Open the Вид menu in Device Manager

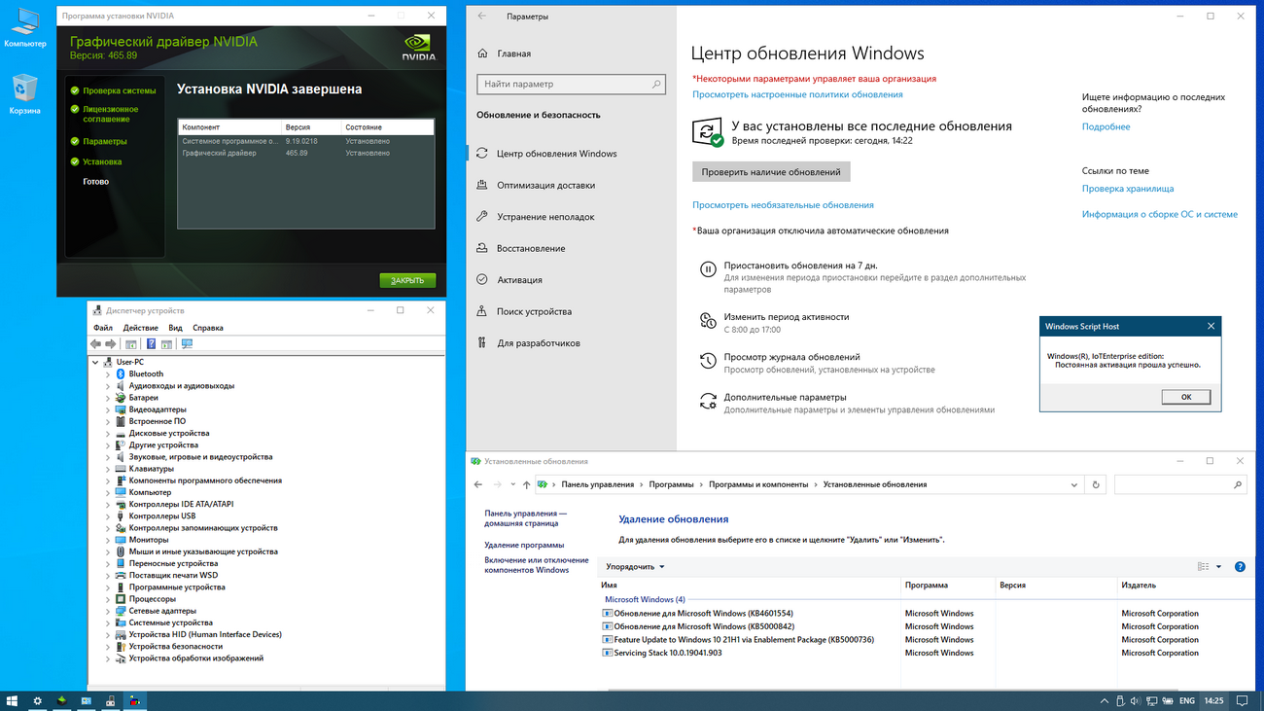click(175, 328)
